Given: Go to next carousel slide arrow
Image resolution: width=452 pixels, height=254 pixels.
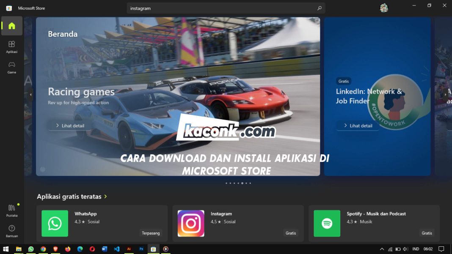Looking at the screenshot, I should 445,95.
